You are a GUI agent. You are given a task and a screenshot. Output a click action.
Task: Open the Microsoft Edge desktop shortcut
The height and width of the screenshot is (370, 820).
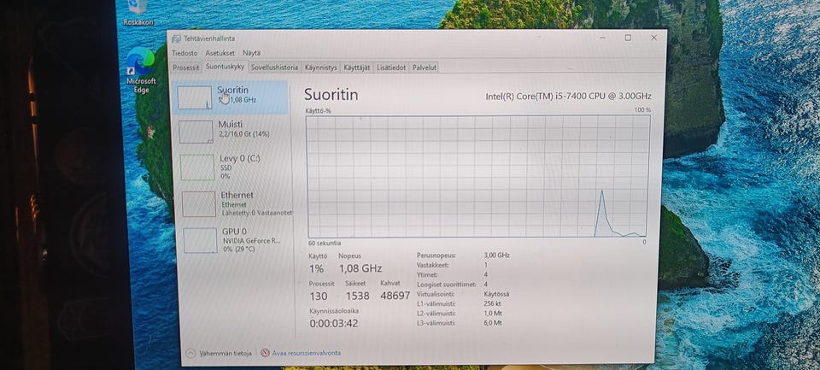click(x=141, y=70)
